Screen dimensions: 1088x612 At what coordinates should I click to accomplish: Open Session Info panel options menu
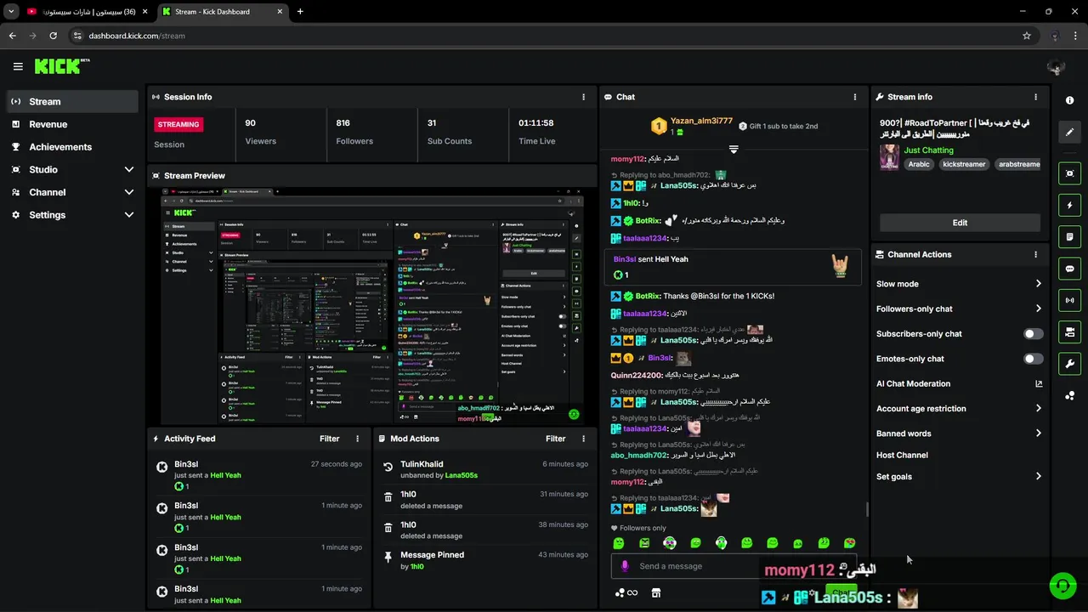point(583,97)
